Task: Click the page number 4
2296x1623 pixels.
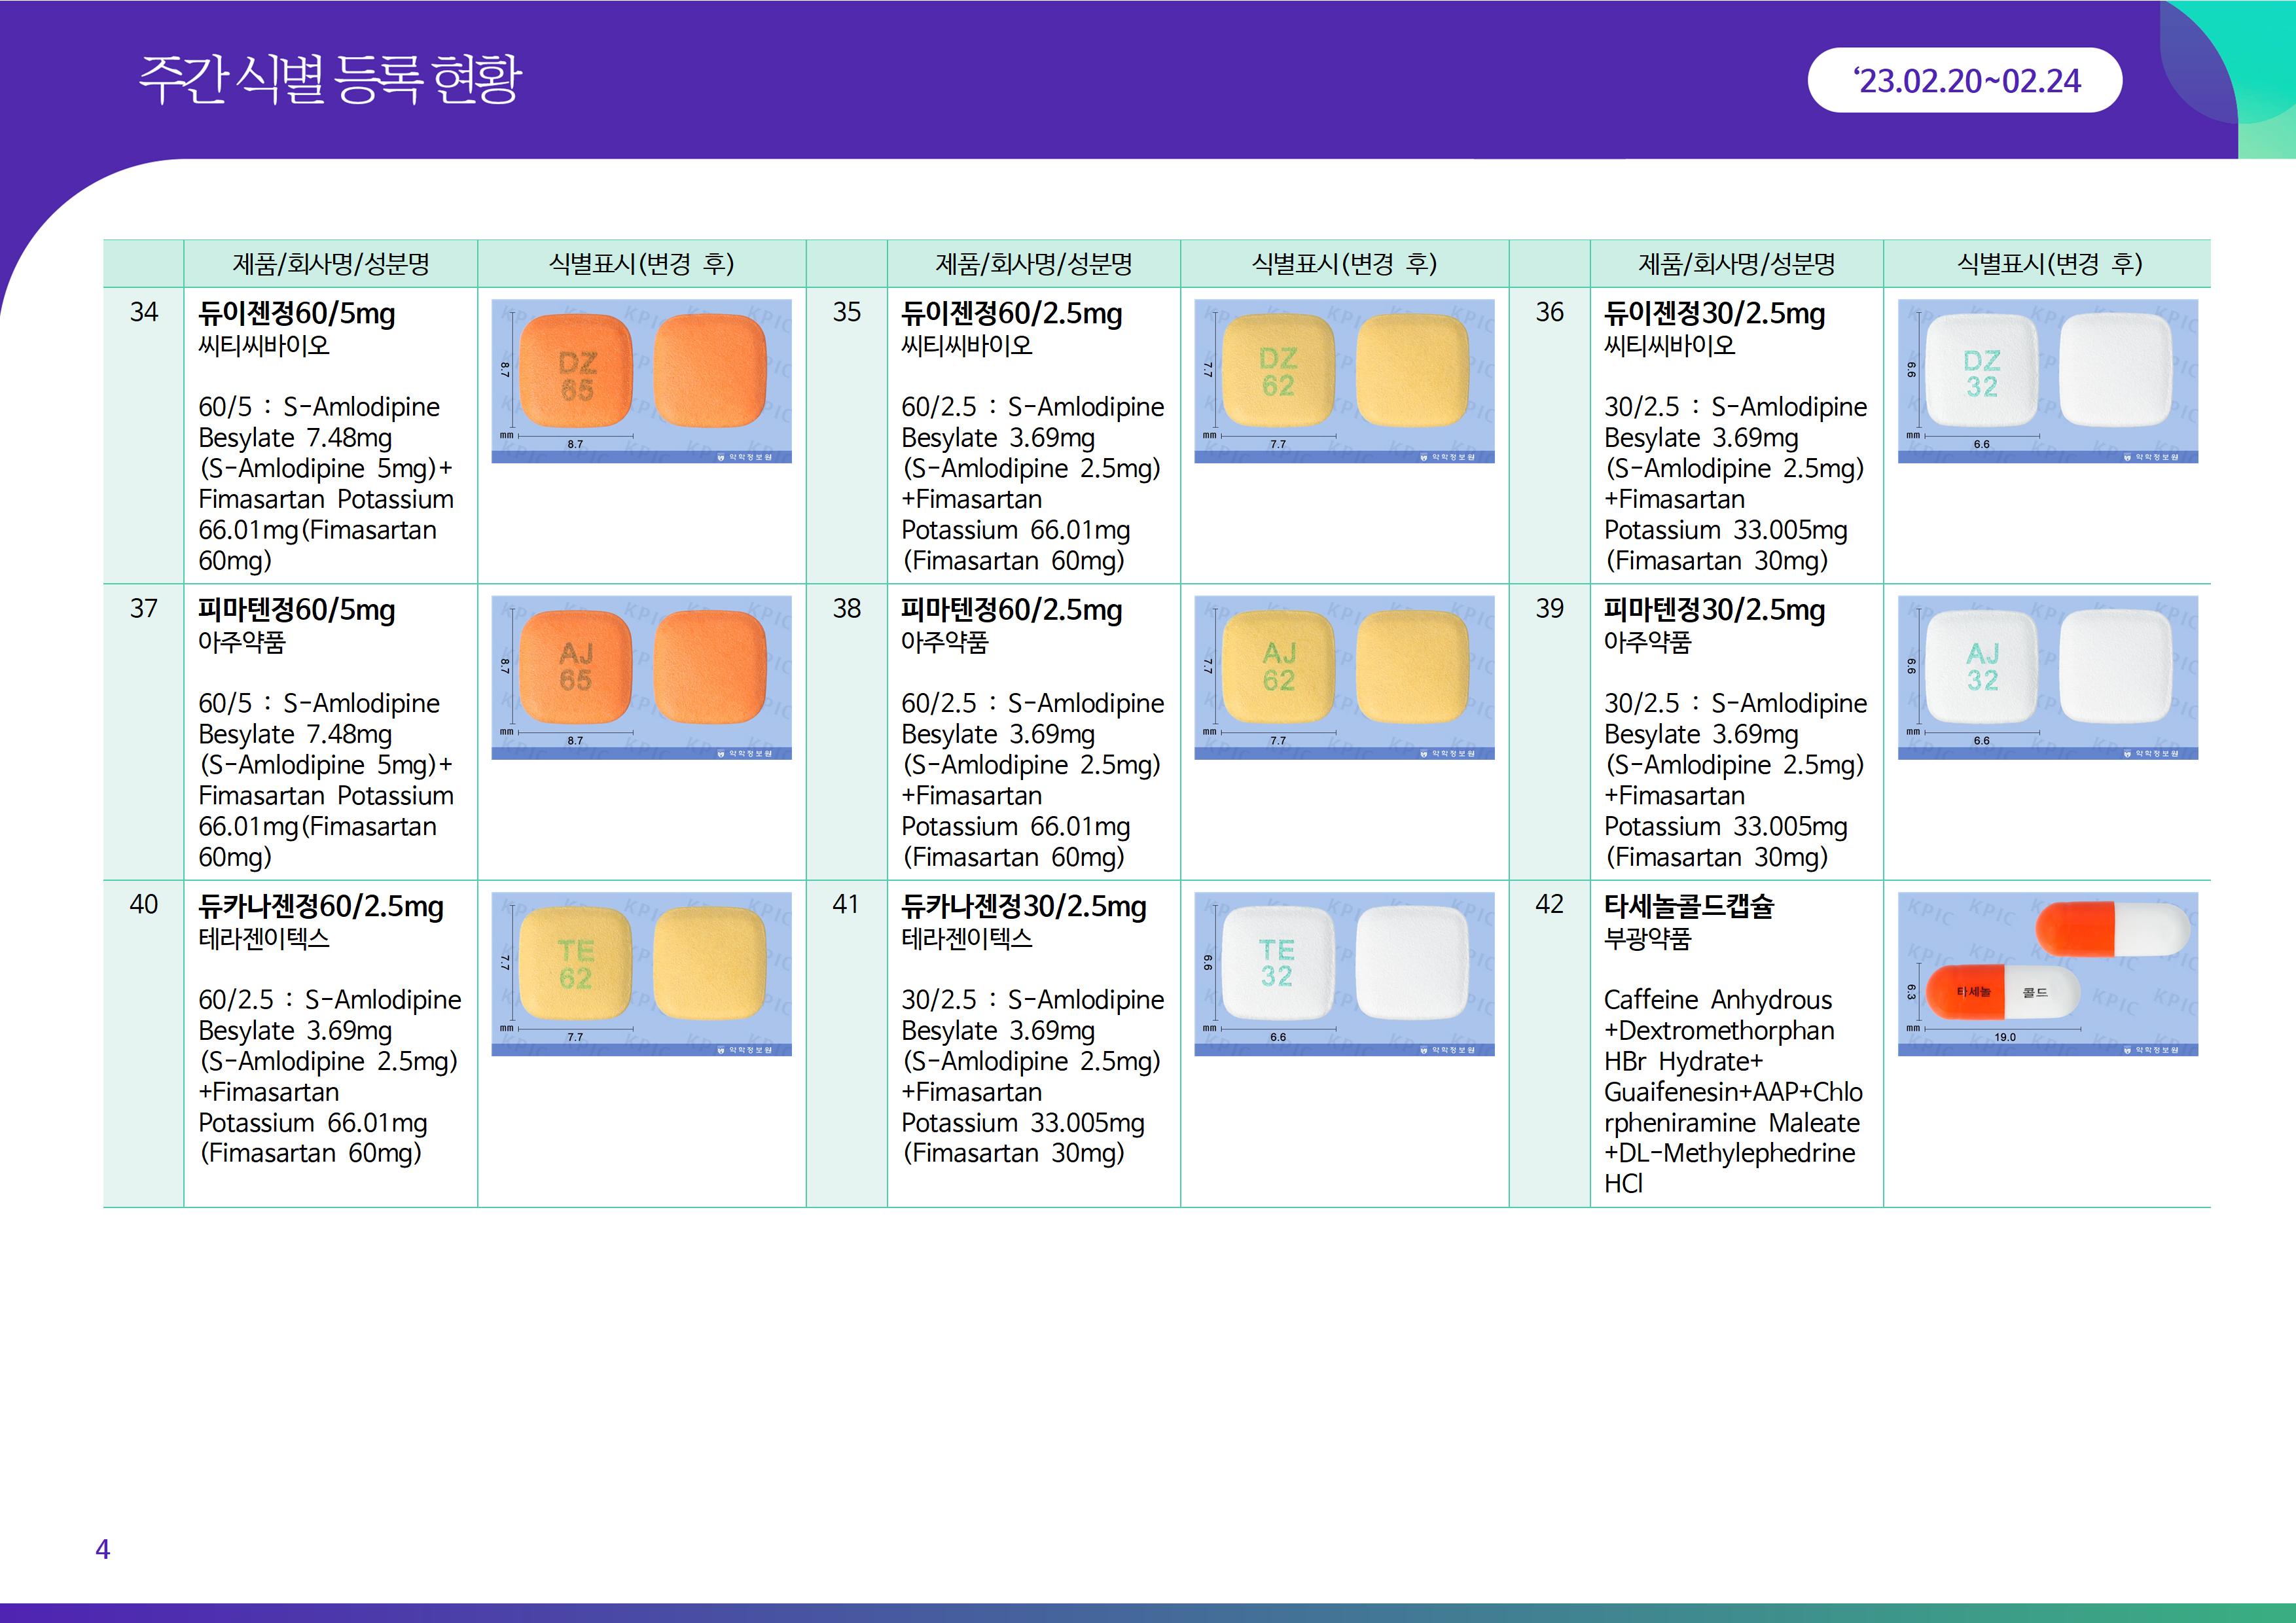Action: (x=102, y=1549)
